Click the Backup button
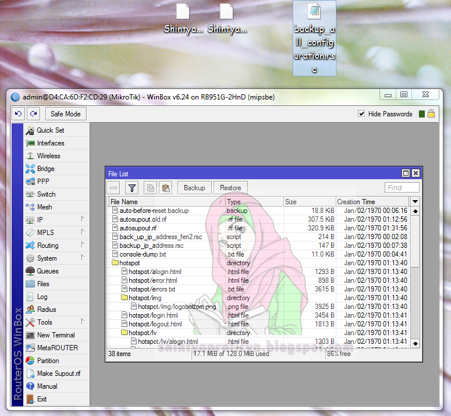Viewport: 451px width, 416px height. [194, 188]
